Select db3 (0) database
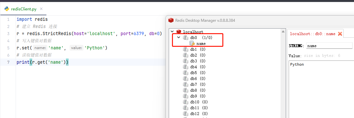The width and height of the screenshot is (354, 118). (198, 61)
